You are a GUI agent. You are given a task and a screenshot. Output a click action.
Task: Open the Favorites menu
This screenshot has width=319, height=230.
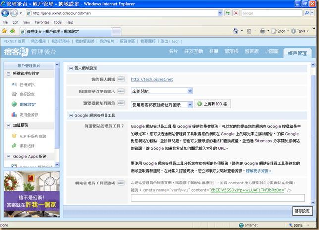[42, 22]
